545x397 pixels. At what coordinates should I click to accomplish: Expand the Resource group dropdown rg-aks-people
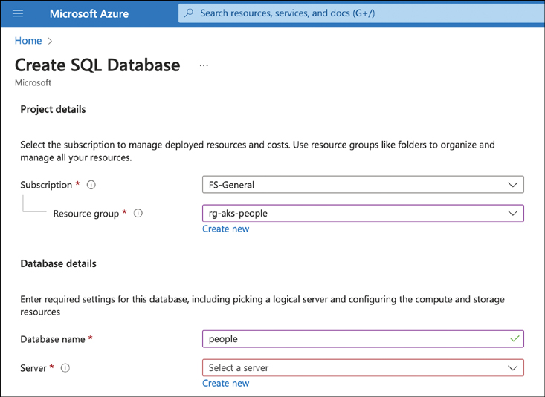click(x=363, y=214)
